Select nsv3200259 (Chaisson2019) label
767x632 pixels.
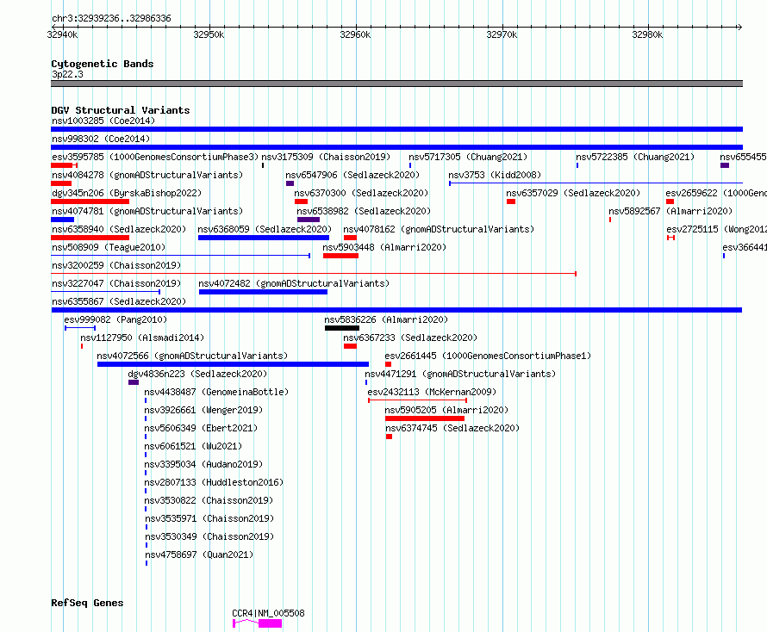(x=116, y=265)
